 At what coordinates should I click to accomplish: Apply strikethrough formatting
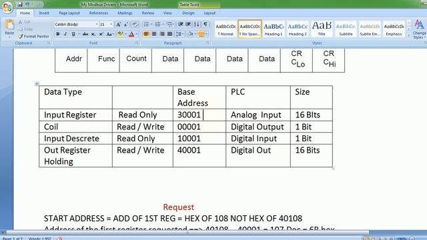click(x=85, y=34)
